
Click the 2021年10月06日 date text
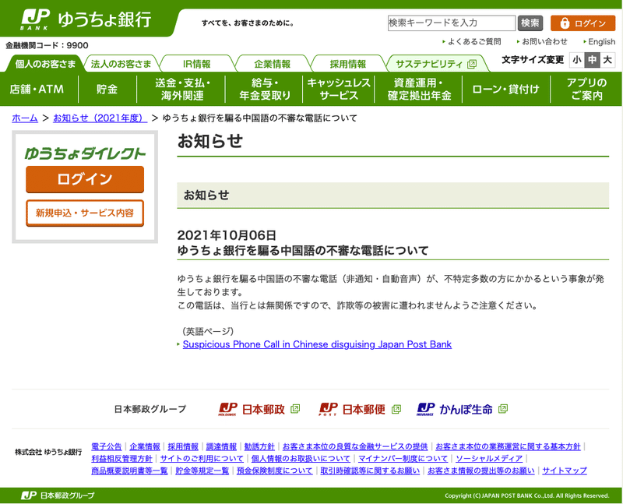point(227,235)
